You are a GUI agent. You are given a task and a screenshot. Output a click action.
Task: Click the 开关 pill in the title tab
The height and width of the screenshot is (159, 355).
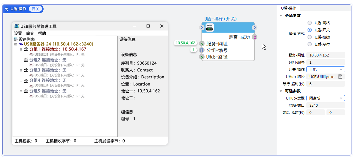click(x=35, y=9)
